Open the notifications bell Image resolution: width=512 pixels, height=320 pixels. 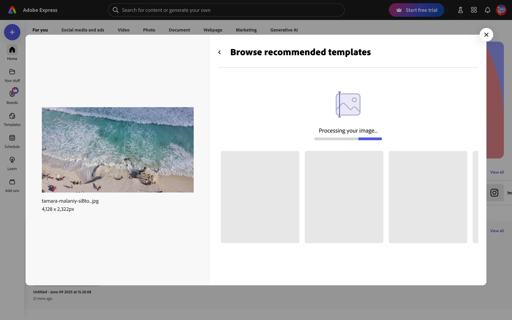pos(487,10)
